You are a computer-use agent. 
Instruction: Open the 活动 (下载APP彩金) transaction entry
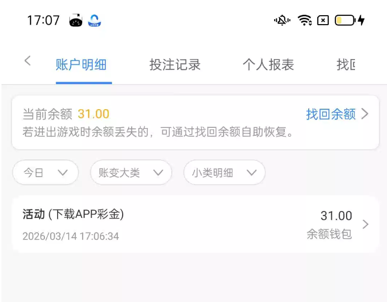pos(195,224)
